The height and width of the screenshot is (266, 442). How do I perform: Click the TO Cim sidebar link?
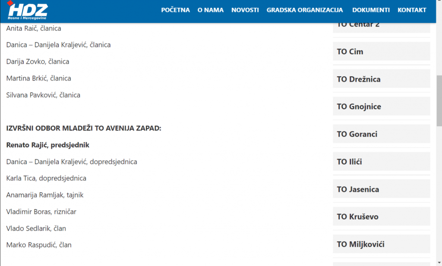pyautogui.click(x=350, y=52)
